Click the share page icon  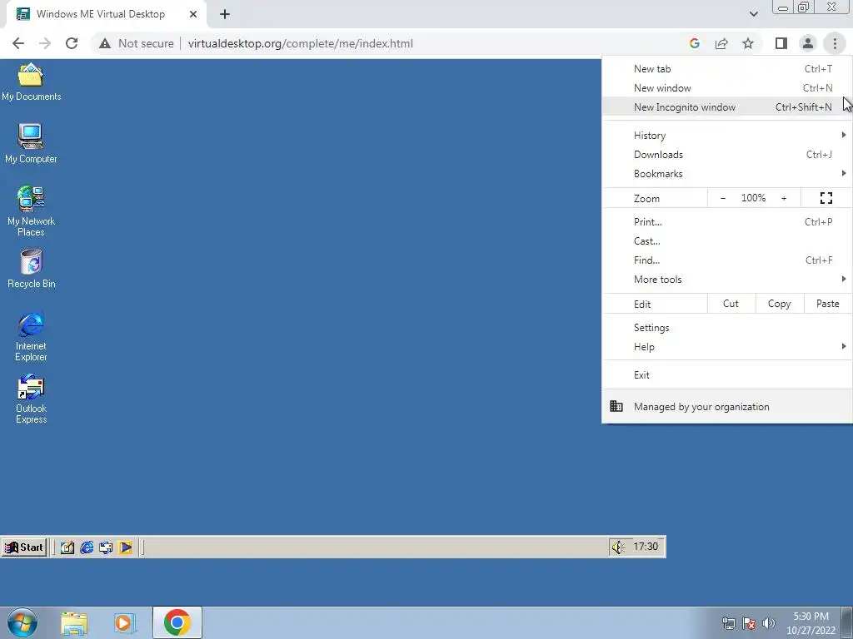pyautogui.click(x=721, y=43)
